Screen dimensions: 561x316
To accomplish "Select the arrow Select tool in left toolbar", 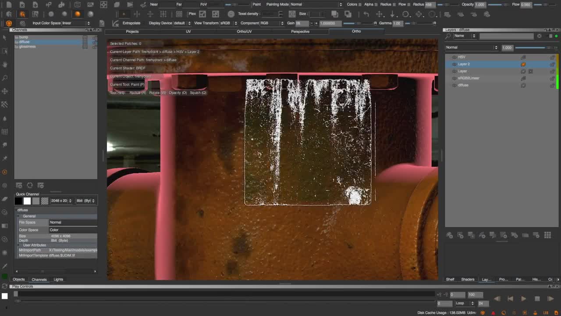I will click(x=5, y=38).
